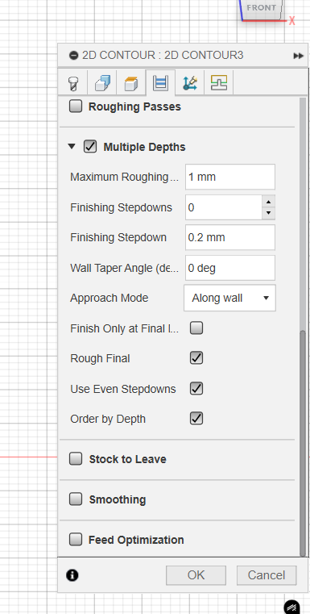Screen dimensions: 310x614
Task: Open the Tool tab icon
Action: (x=73, y=83)
